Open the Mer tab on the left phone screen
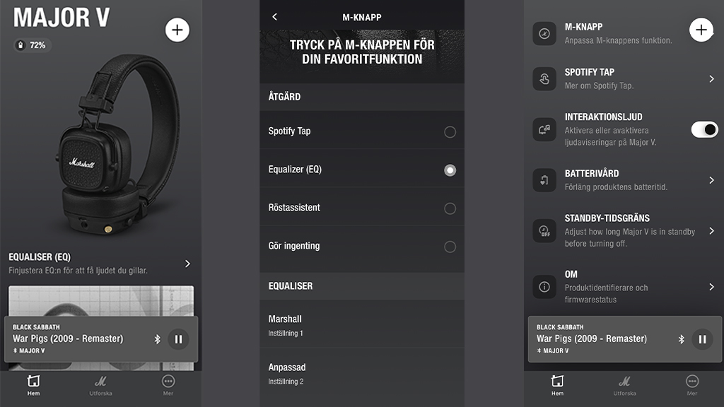Image resolution: width=724 pixels, height=407 pixels. (x=168, y=385)
